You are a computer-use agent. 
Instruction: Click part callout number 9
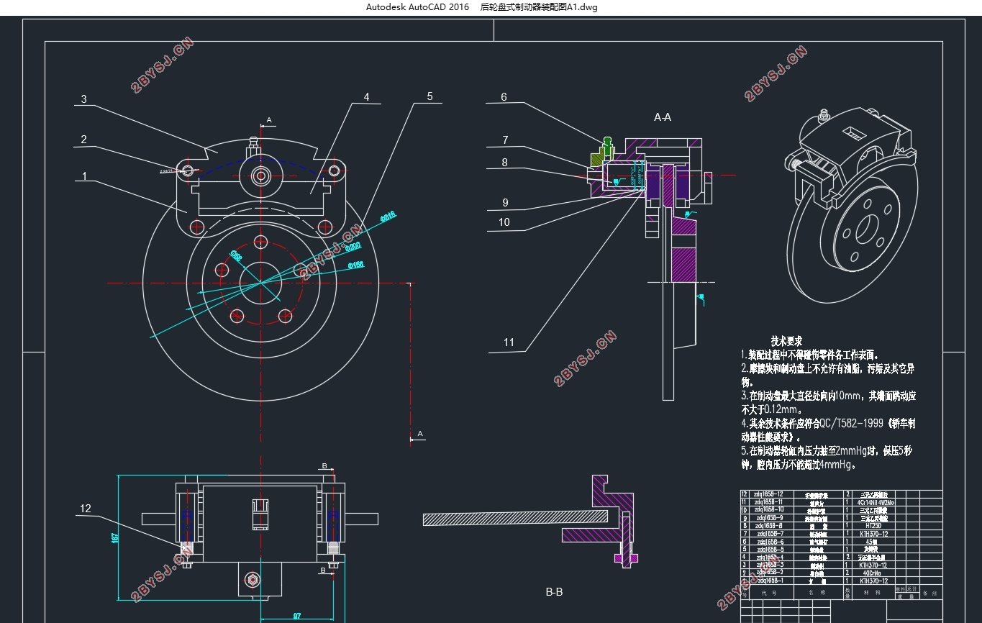click(506, 203)
